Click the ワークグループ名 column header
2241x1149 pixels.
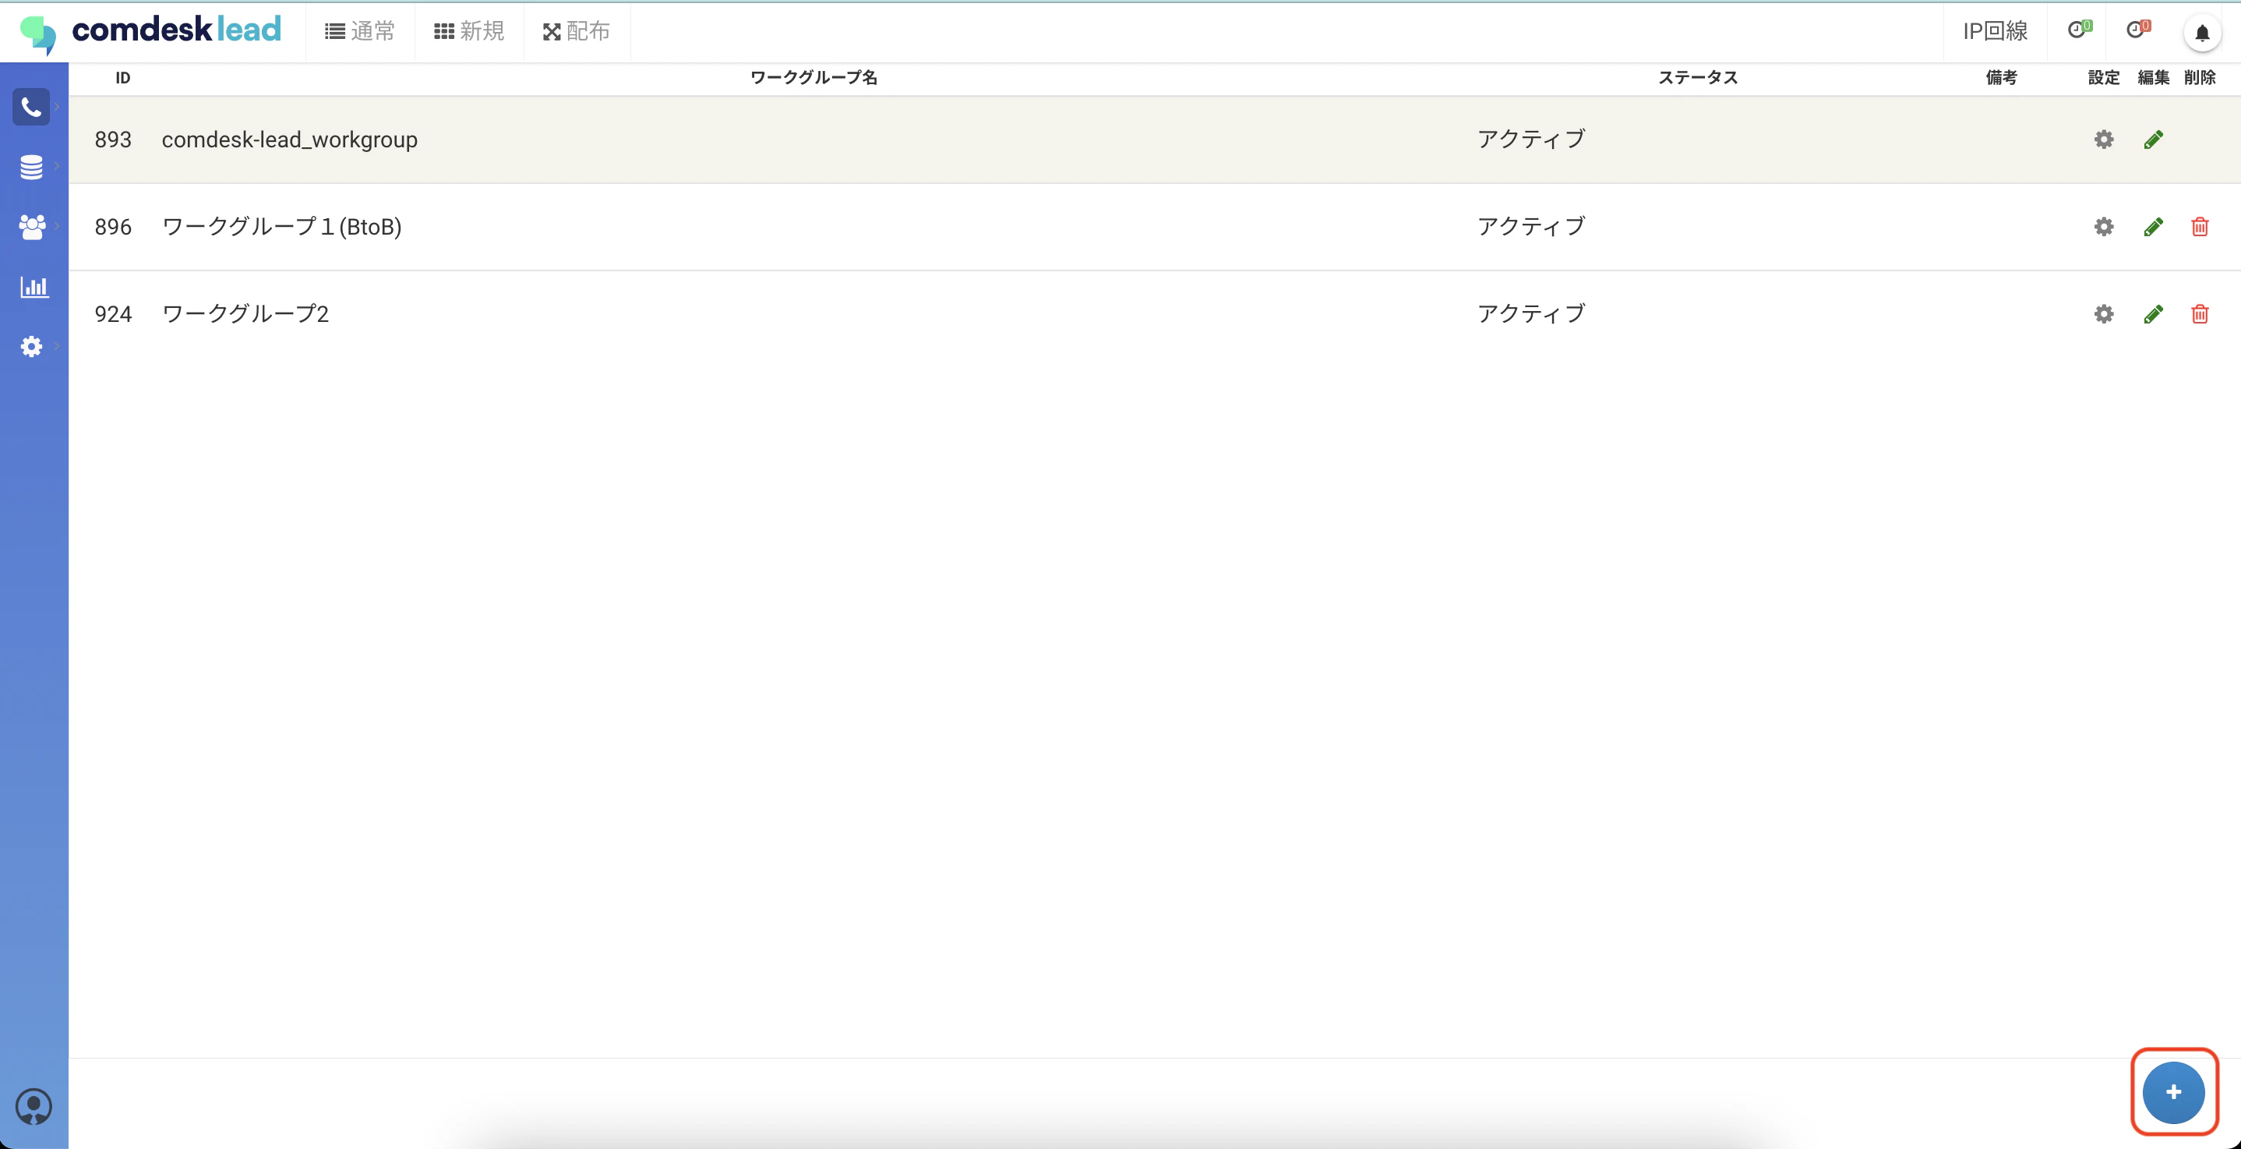813,77
